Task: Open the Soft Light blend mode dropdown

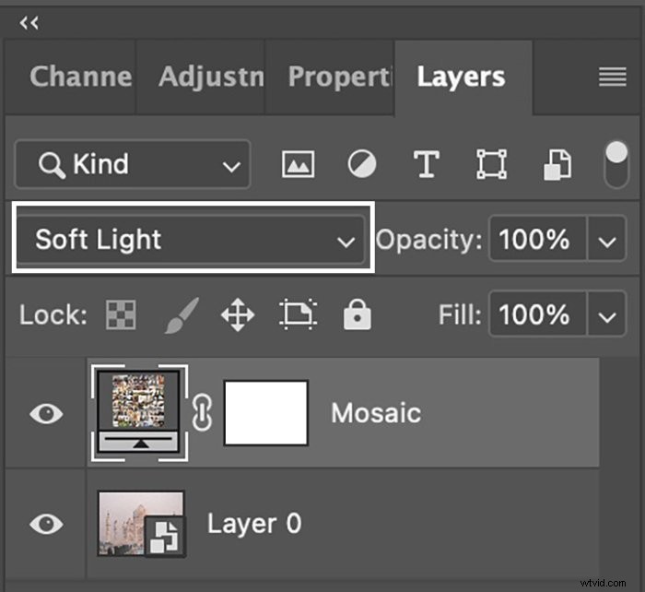Action: [x=191, y=239]
